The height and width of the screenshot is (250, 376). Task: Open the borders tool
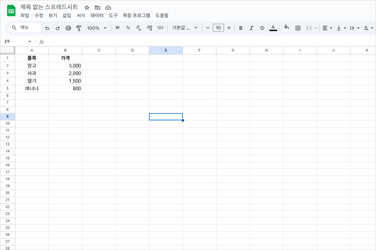coord(298,28)
